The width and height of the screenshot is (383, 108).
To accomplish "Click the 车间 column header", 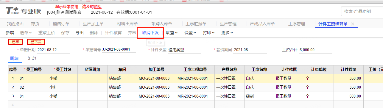I will tap(122, 70).
